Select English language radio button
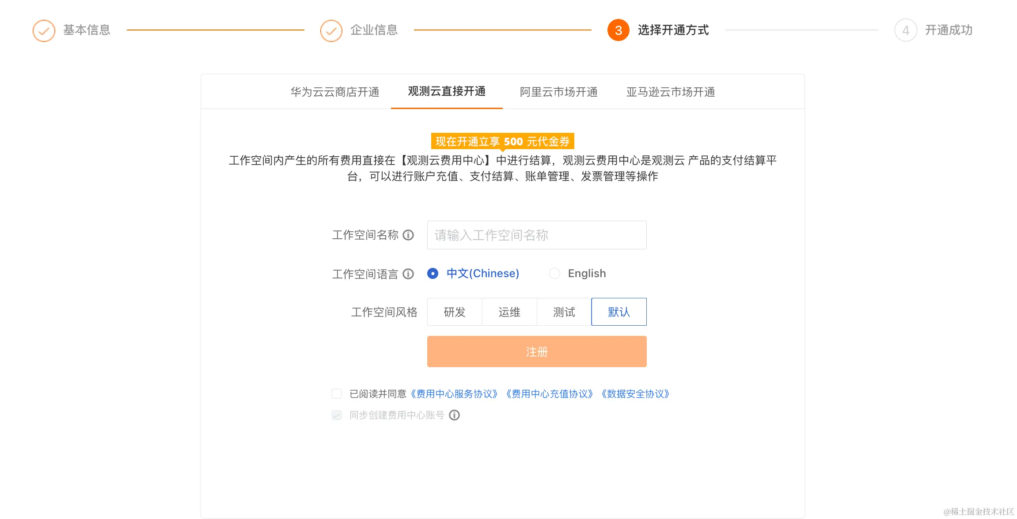 point(554,274)
